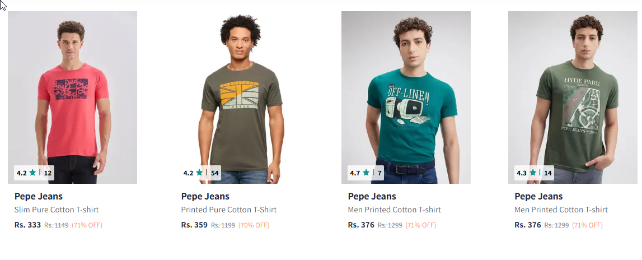Screen dimensions: 642x260
Task: Open the green Hyde Park t-shirt photo
Action: (573, 95)
